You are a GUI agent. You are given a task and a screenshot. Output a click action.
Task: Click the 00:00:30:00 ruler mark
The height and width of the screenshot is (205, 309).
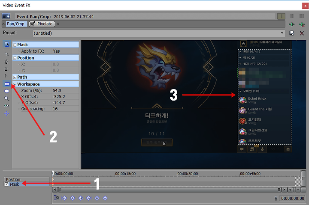coord(188,174)
